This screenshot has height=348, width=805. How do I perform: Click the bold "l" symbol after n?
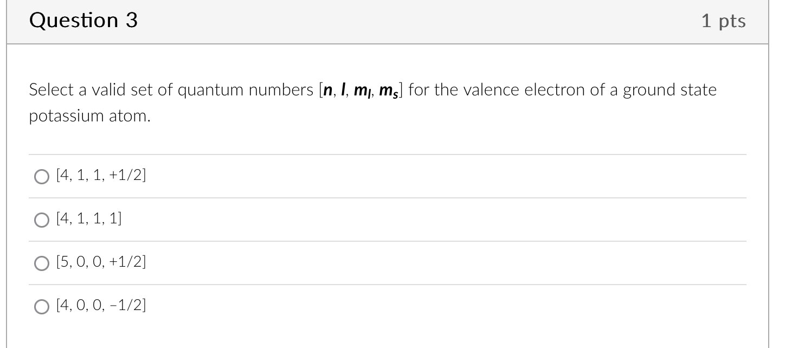pyautogui.click(x=344, y=90)
